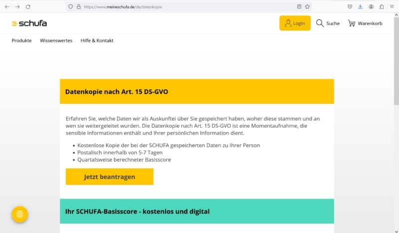
Task: Click the page vertical scrollbar thumb
Action: [x=397, y=61]
